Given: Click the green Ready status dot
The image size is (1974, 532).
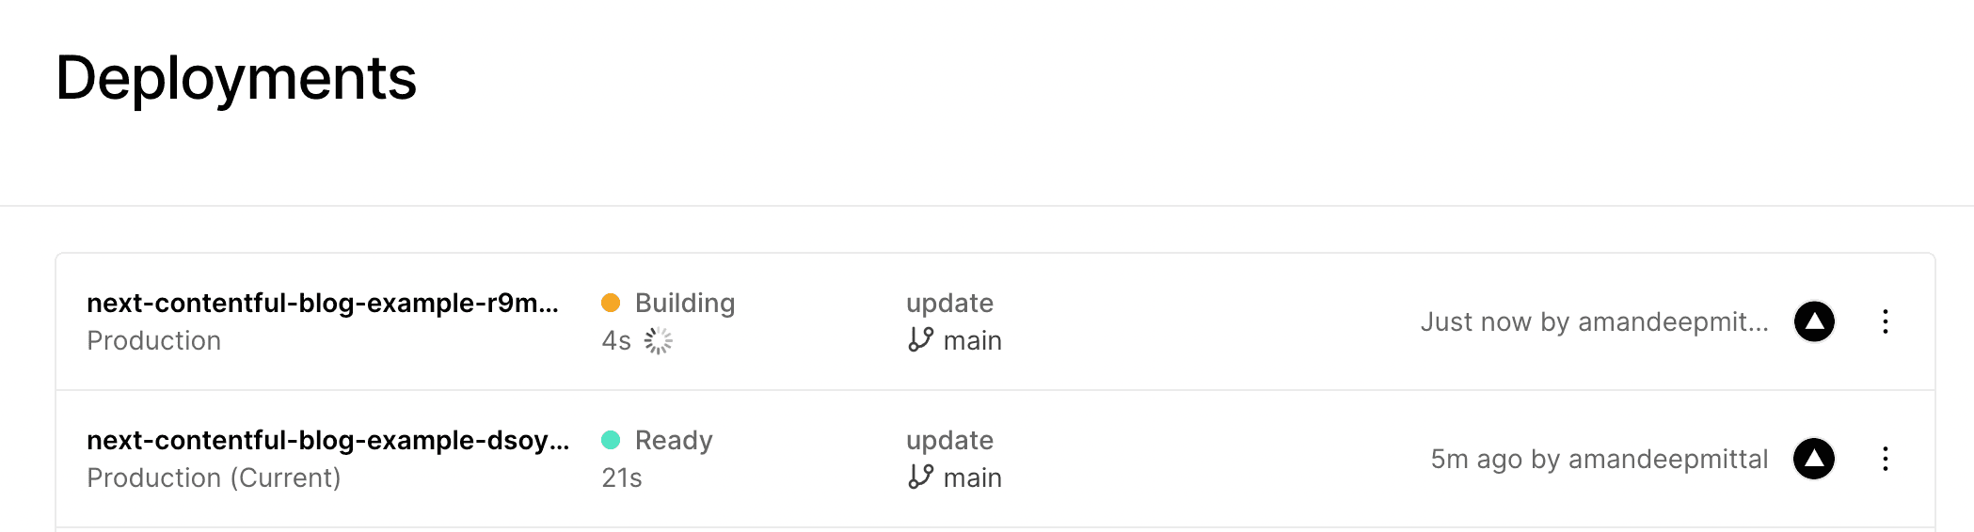Looking at the screenshot, I should [x=611, y=440].
